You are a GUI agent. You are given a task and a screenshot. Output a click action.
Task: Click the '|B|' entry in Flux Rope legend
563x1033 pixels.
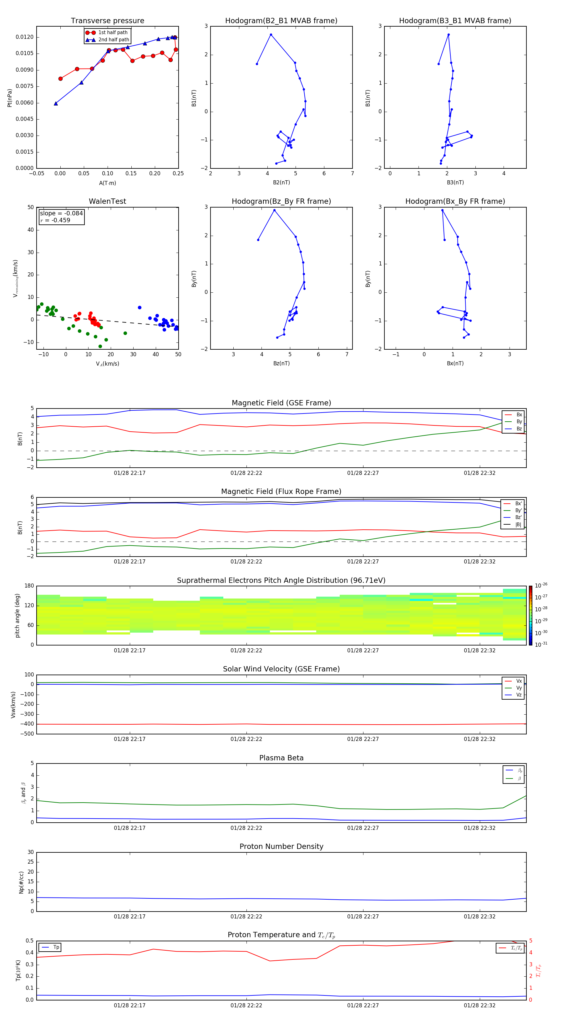[513, 525]
